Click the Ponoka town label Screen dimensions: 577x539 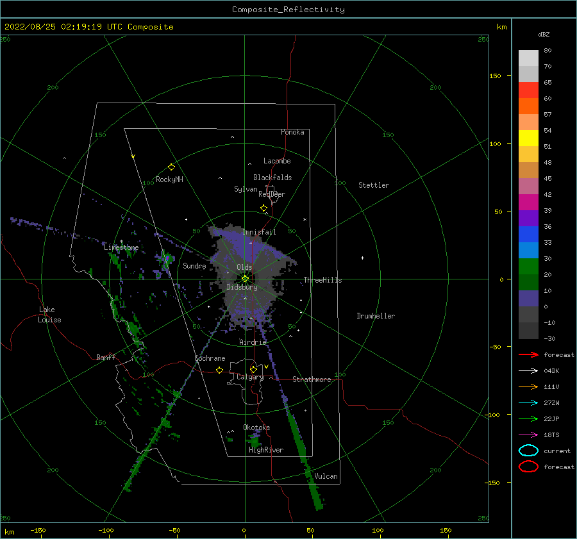[292, 132]
